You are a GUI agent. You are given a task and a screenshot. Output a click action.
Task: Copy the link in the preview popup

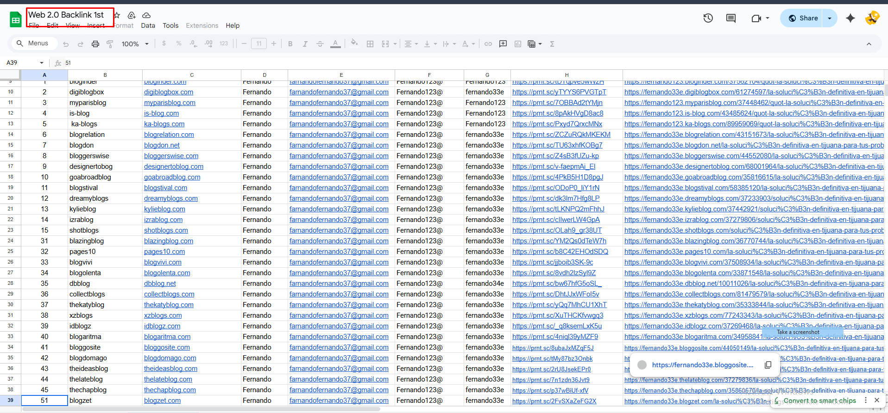click(768, 365)
